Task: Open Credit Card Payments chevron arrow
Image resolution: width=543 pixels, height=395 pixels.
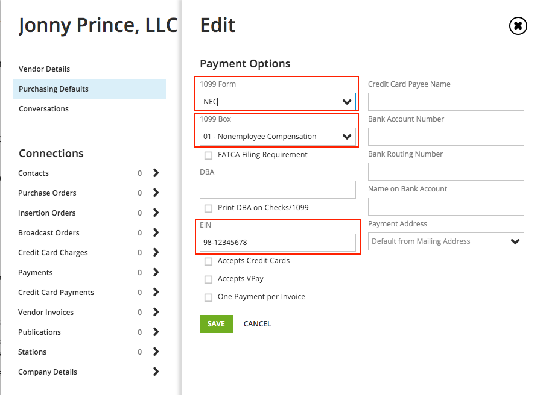Action: pos(156,293)
